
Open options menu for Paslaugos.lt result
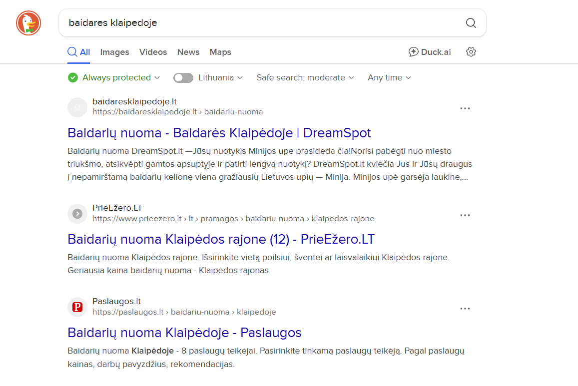(x=465, y=309)
